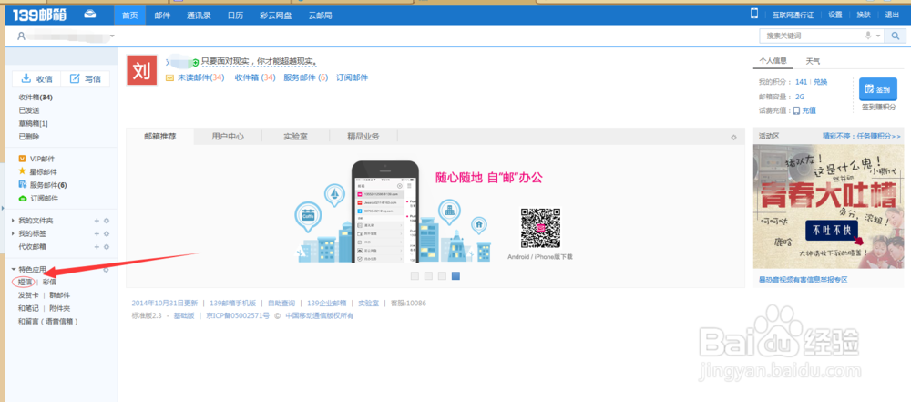Click the 充值 recharge link

point(809,110)
